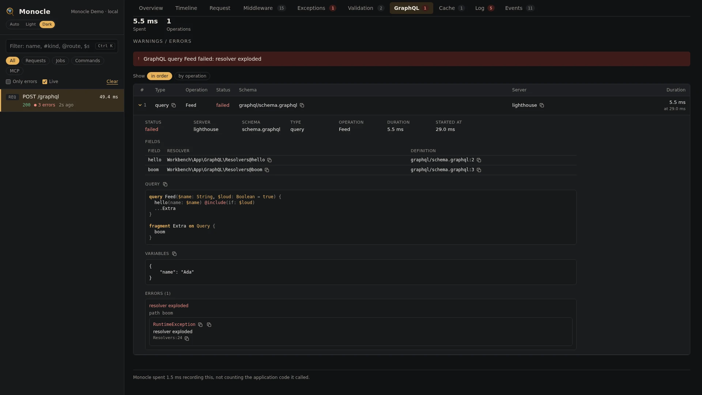Switch to the Exceptions tab
Viewport: 702px width, 395px height.
click(x=317, y=8)
